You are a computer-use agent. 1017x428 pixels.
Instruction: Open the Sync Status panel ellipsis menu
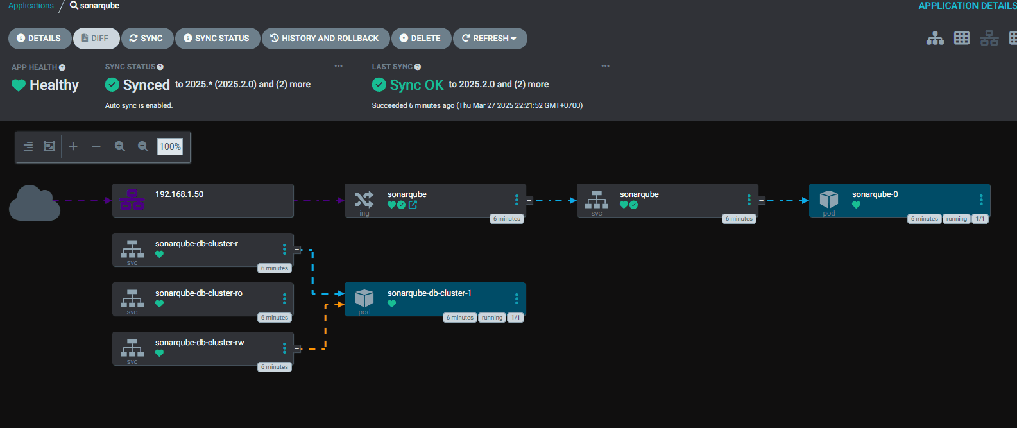coord(338,66)
